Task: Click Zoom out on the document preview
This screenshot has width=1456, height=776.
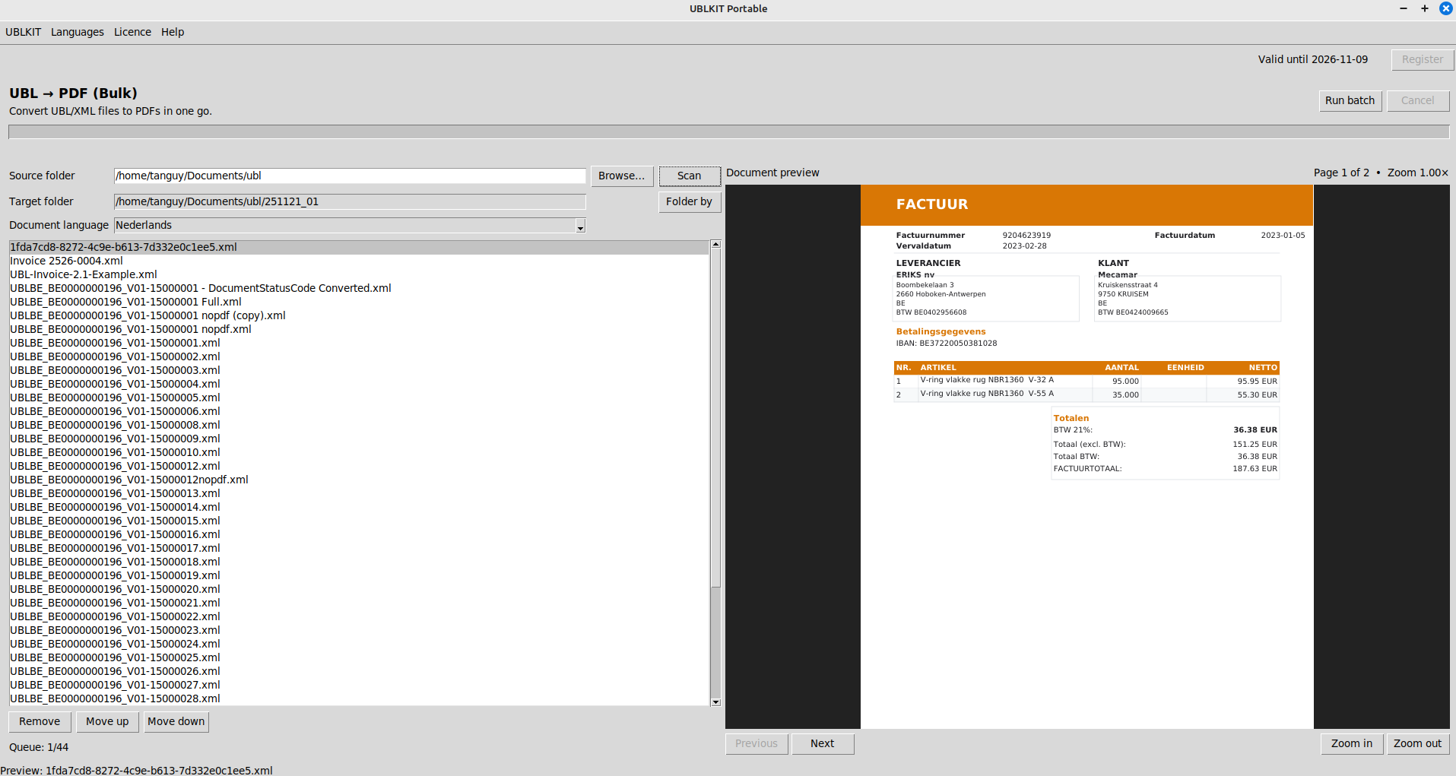Action: pos(1416,743)
